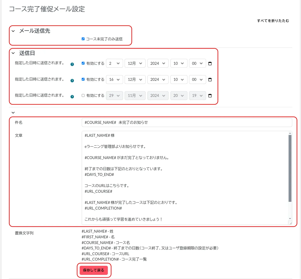Click the すべてを折りたたむ link

pyautogui.click(x=273, y=21)
